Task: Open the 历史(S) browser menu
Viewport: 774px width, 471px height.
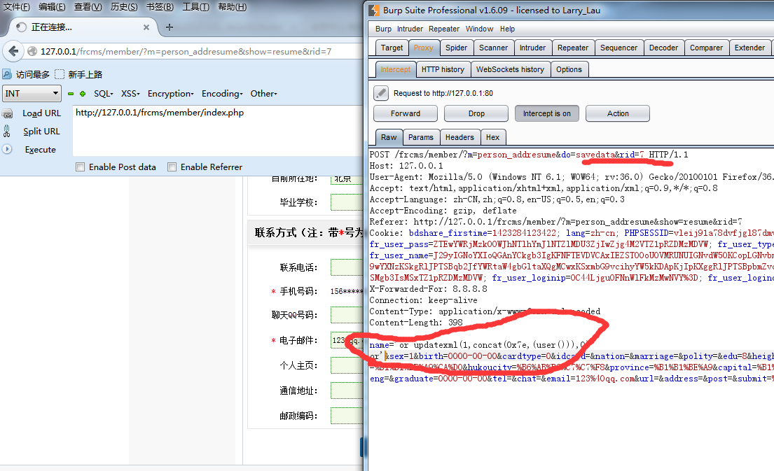Action: 124,7
